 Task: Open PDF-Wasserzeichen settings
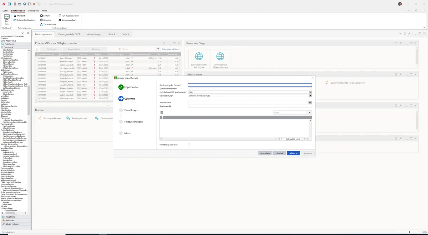coord(68,16)
